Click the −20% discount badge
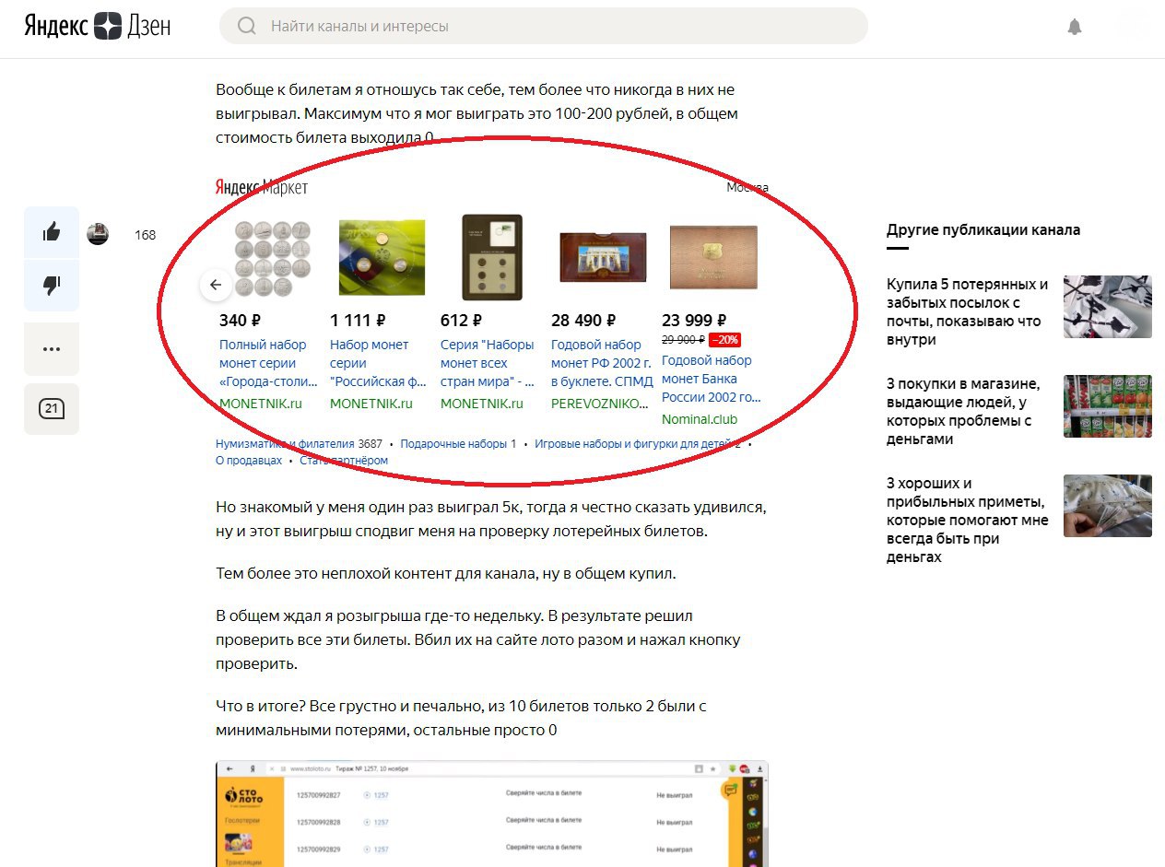 724,340
